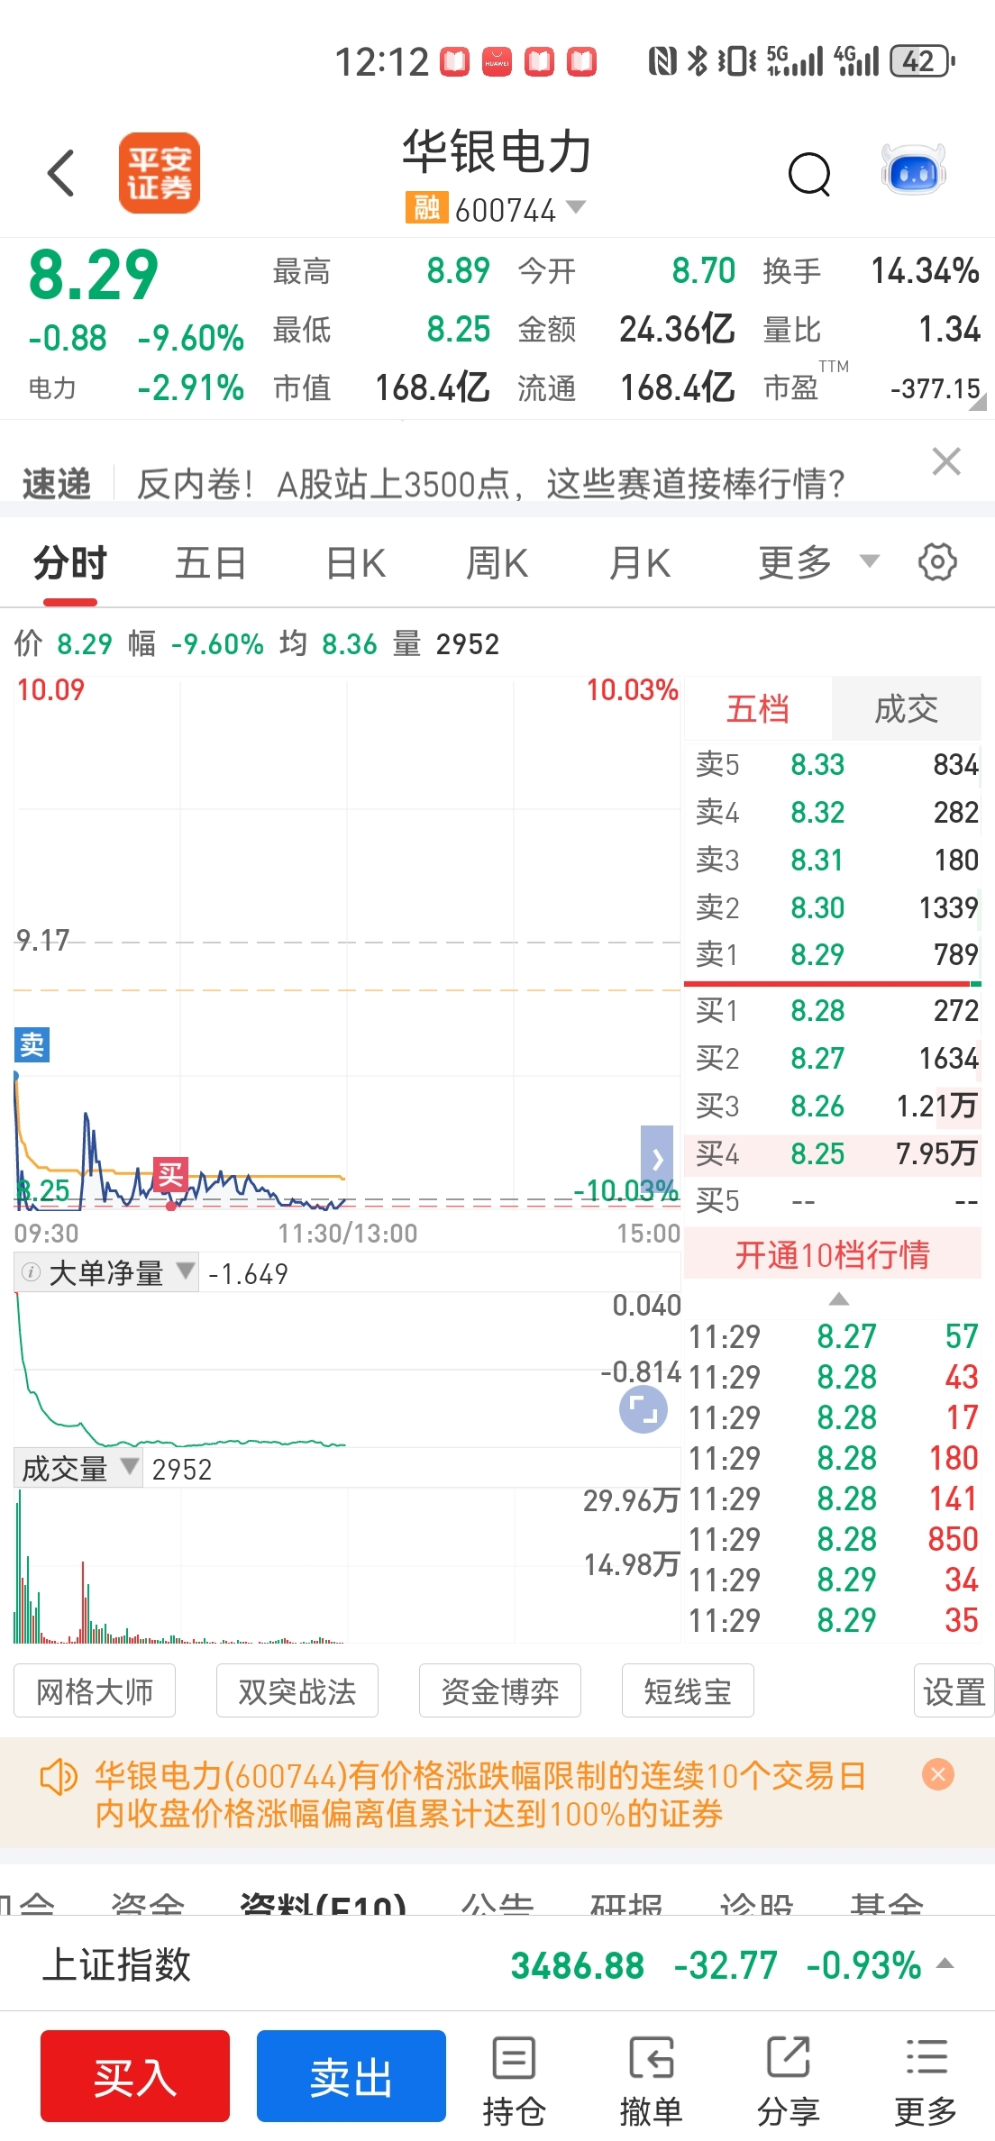Open 网格大师 tool button
Screen dimensions: 995x2141
point(95,1690)
